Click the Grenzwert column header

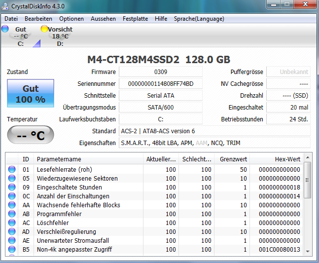click(232, 159)
